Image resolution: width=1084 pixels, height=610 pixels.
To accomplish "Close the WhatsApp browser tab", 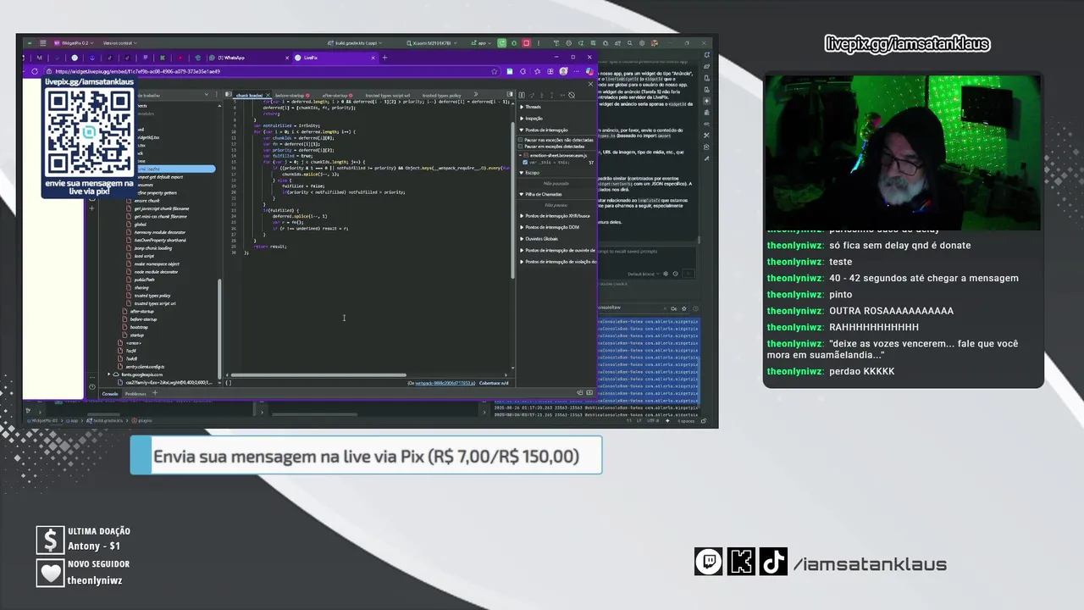I will tap(287, 58).
